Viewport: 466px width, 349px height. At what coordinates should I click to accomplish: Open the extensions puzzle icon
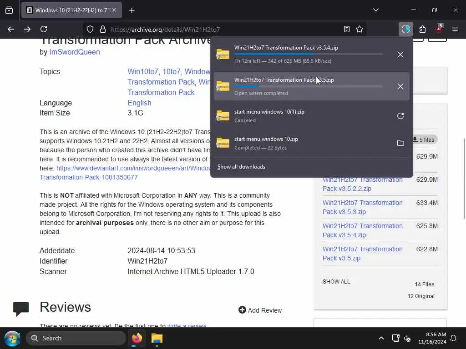pyautogui.click(x=422, y=29)
